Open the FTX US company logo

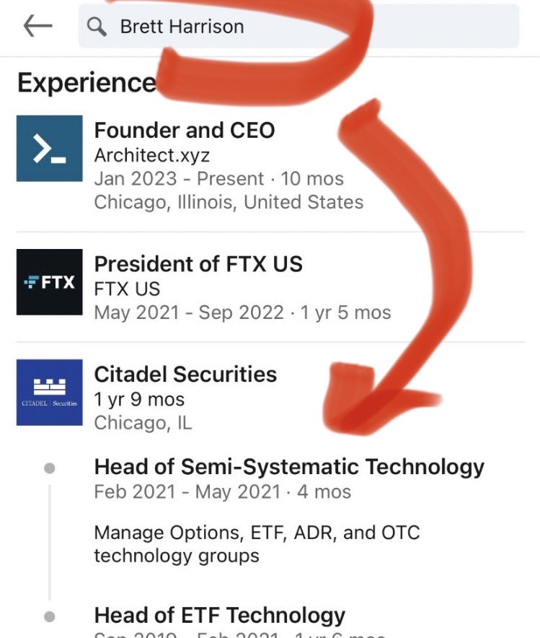49,282
